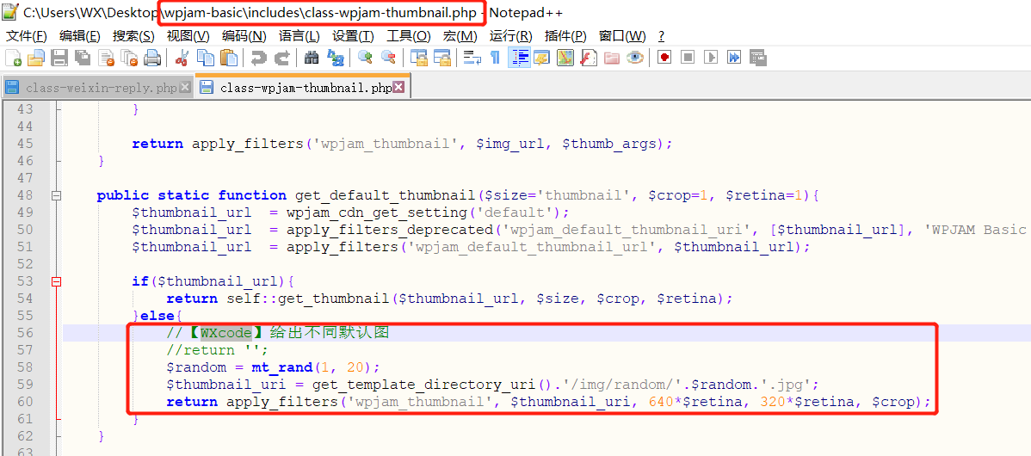This screenshot has width=1031, height=456.
Task: Open Find with binoculars icon
Action: 312,58
